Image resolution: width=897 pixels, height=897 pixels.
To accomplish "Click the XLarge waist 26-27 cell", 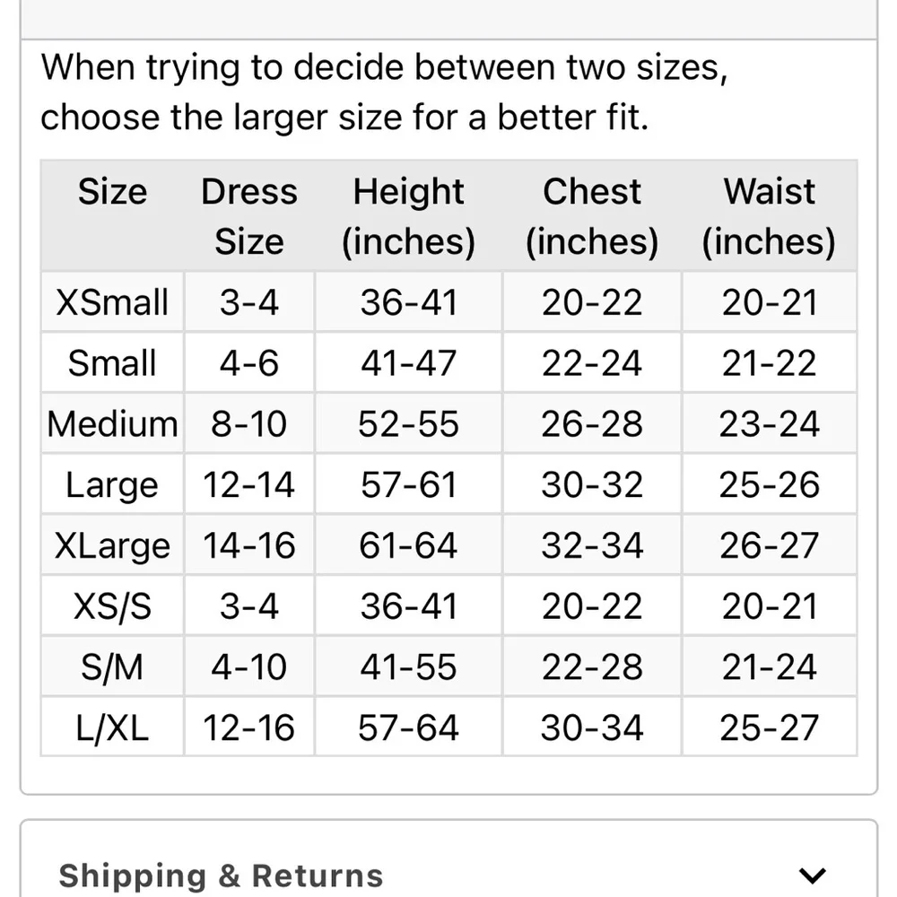I will coord(769,544).
